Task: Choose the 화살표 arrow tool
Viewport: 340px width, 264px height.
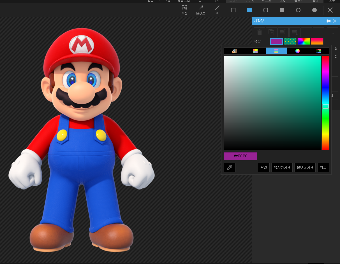Action: (x=200, y=10)
